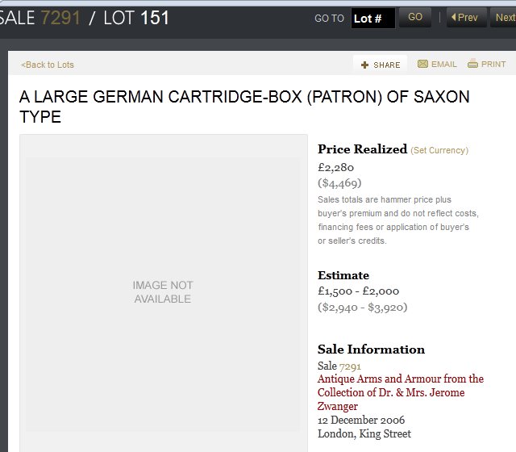Viewport: 516px width, 452px height.
Task: Open the SHARE tab
Action: [380, 65]
